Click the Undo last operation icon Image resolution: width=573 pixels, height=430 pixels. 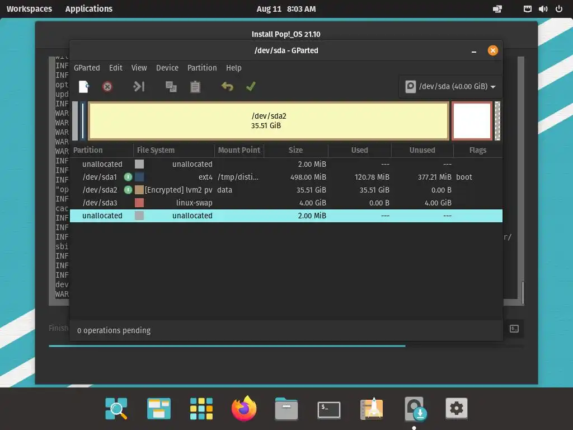click(x=227, y=87)
